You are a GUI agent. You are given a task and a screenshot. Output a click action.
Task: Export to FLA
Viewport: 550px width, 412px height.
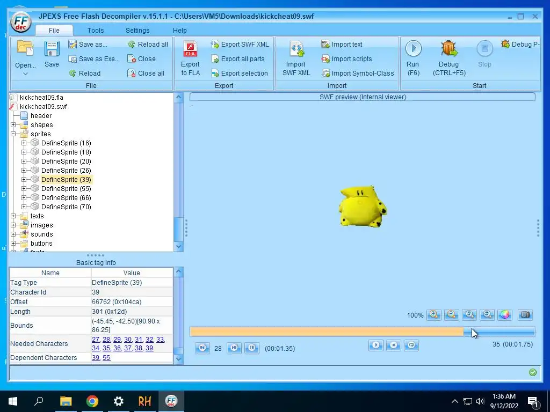pos(190,58)
